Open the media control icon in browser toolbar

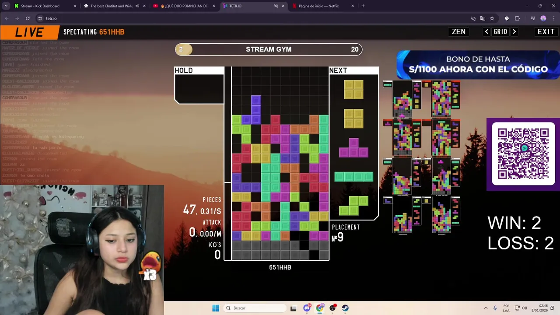[x=532, y=18]
